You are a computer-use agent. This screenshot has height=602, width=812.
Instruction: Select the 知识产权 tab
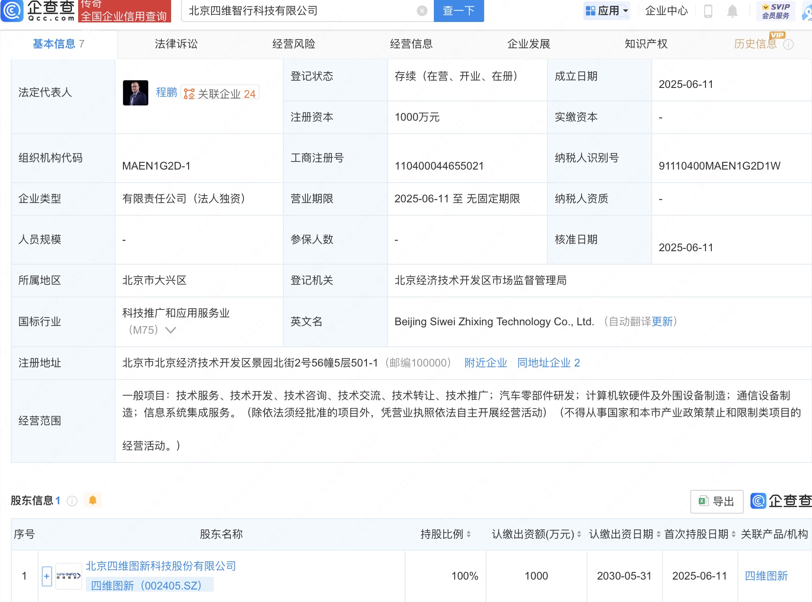(646, 44)
